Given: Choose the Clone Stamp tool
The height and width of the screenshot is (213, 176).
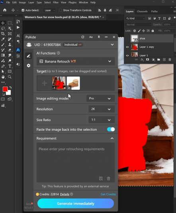Looking at the screenshot, I should point(10,45).
